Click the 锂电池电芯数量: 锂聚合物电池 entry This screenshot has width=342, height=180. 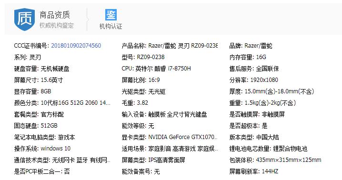tap(268, 149)
